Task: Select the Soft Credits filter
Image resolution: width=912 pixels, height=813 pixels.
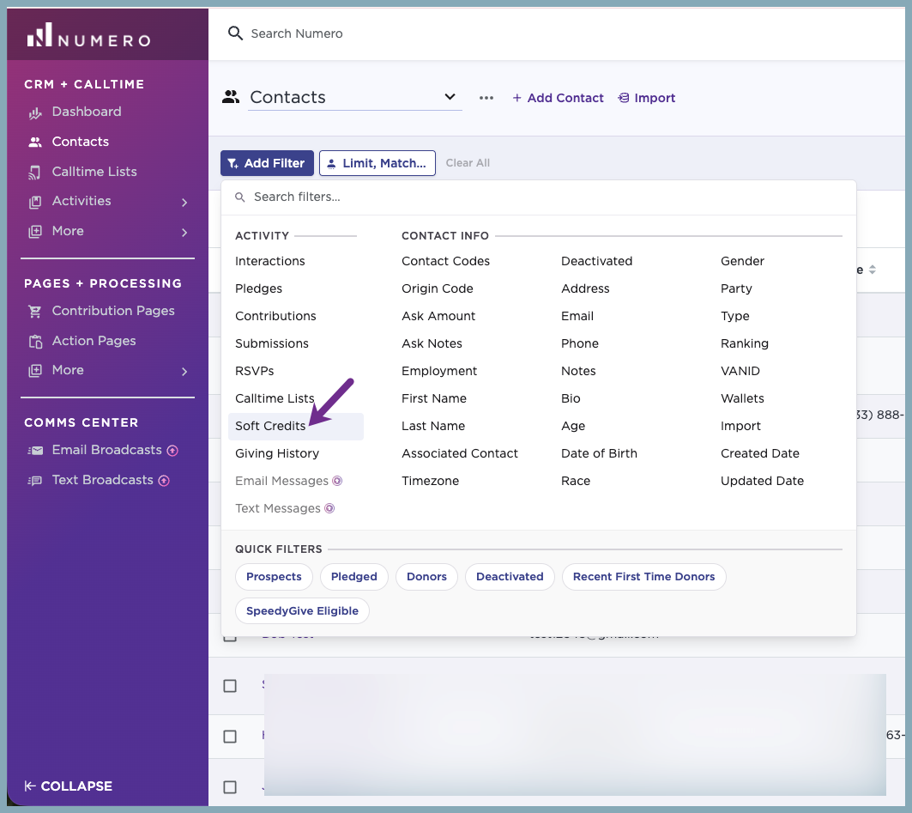Action: pyautogui.click(x=296, y=427)
